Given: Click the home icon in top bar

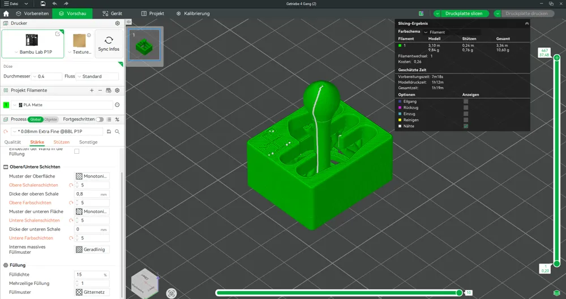Looking at the screenshot, I should (6, 14).
